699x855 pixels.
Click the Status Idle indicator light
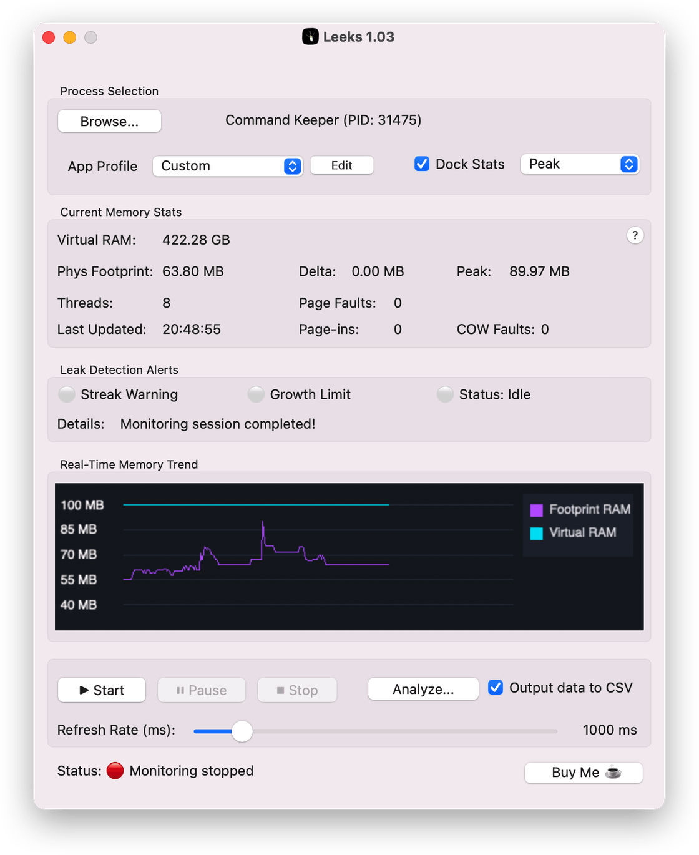(445, 394)
